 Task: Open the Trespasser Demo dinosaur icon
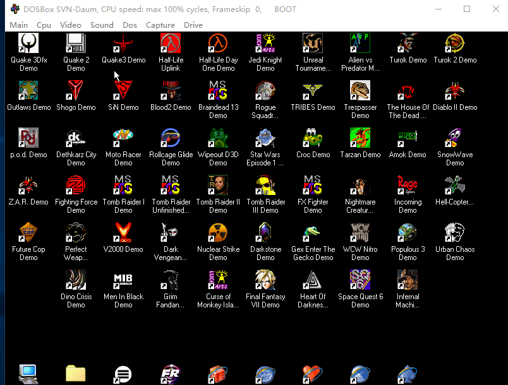point(360,90)
